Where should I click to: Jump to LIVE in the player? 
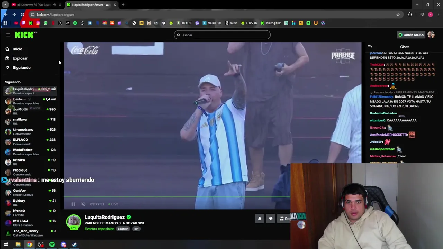(113, 204)
